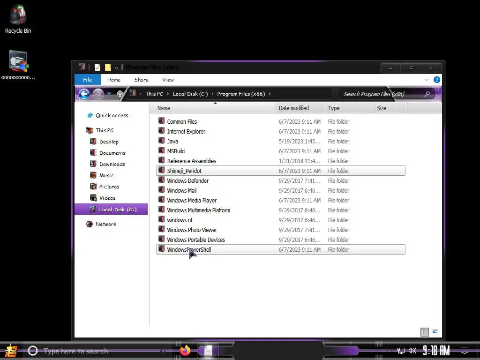
Task: Select Local Disk (C:) in navigation pane
Action: point(111,210)
